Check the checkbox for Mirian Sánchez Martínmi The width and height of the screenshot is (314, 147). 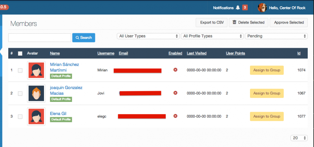[20, 71]
